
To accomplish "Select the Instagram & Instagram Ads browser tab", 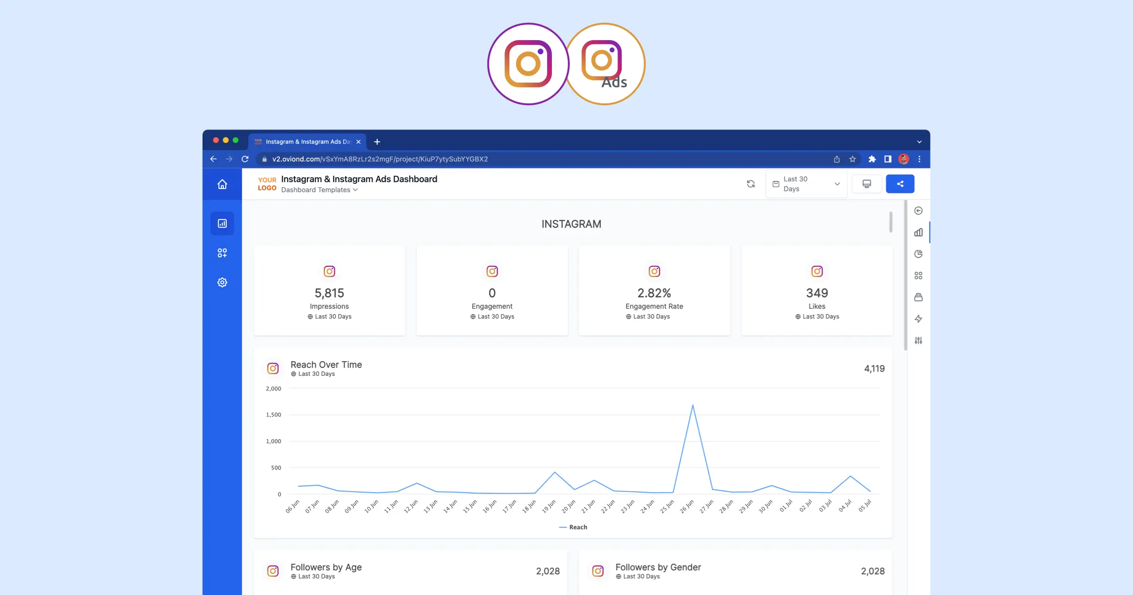I will point(307,142).
